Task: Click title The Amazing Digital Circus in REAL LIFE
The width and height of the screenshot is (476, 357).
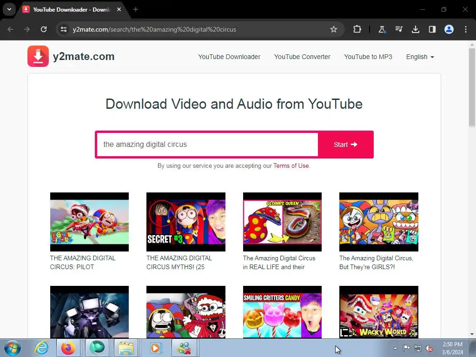Action: 279,263
